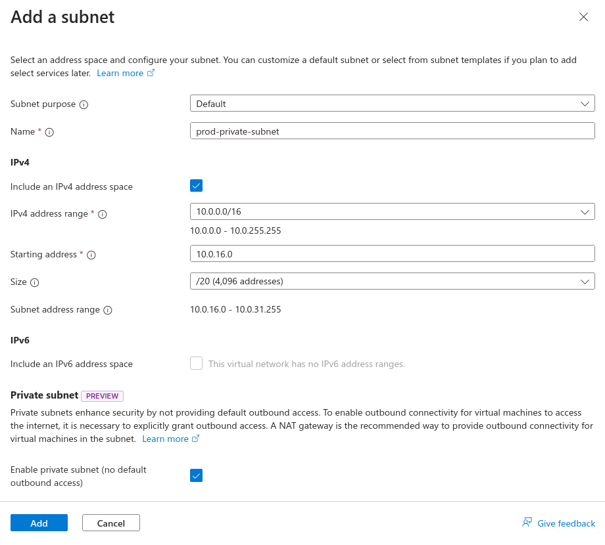Open Learn more link under Private subnet
The image size is (605, 545).
click(x=170, y=439)
